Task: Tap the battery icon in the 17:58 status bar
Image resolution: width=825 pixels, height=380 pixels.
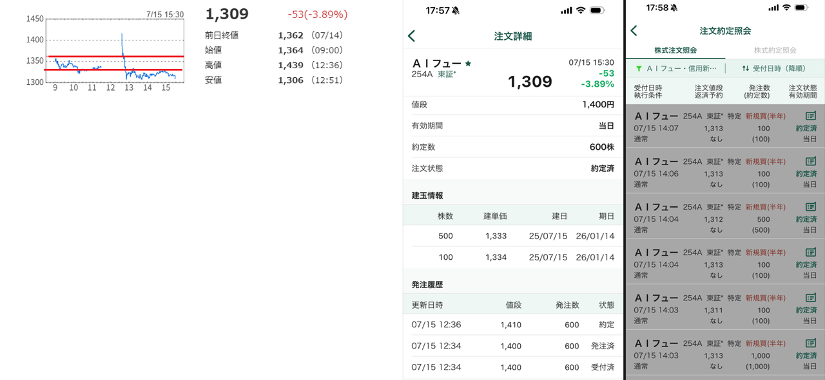Action: tap(801, 8)
